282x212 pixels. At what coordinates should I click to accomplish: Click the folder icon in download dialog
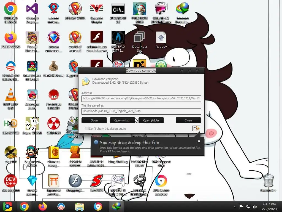pos(86,81)
